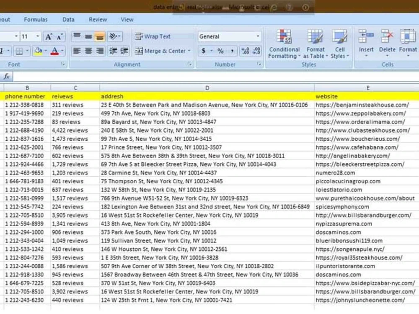Click Merge & Center button
The width and height of the screenshot is (419, 314).
tap(160, 51)
